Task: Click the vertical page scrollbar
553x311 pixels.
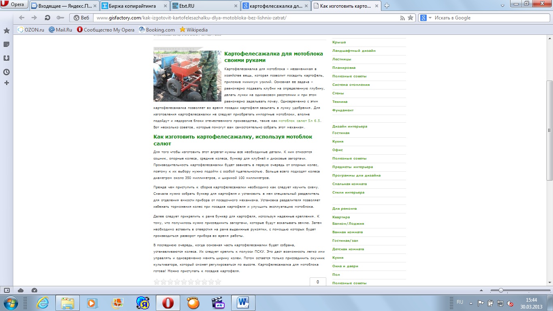Action: coord(549,130)
